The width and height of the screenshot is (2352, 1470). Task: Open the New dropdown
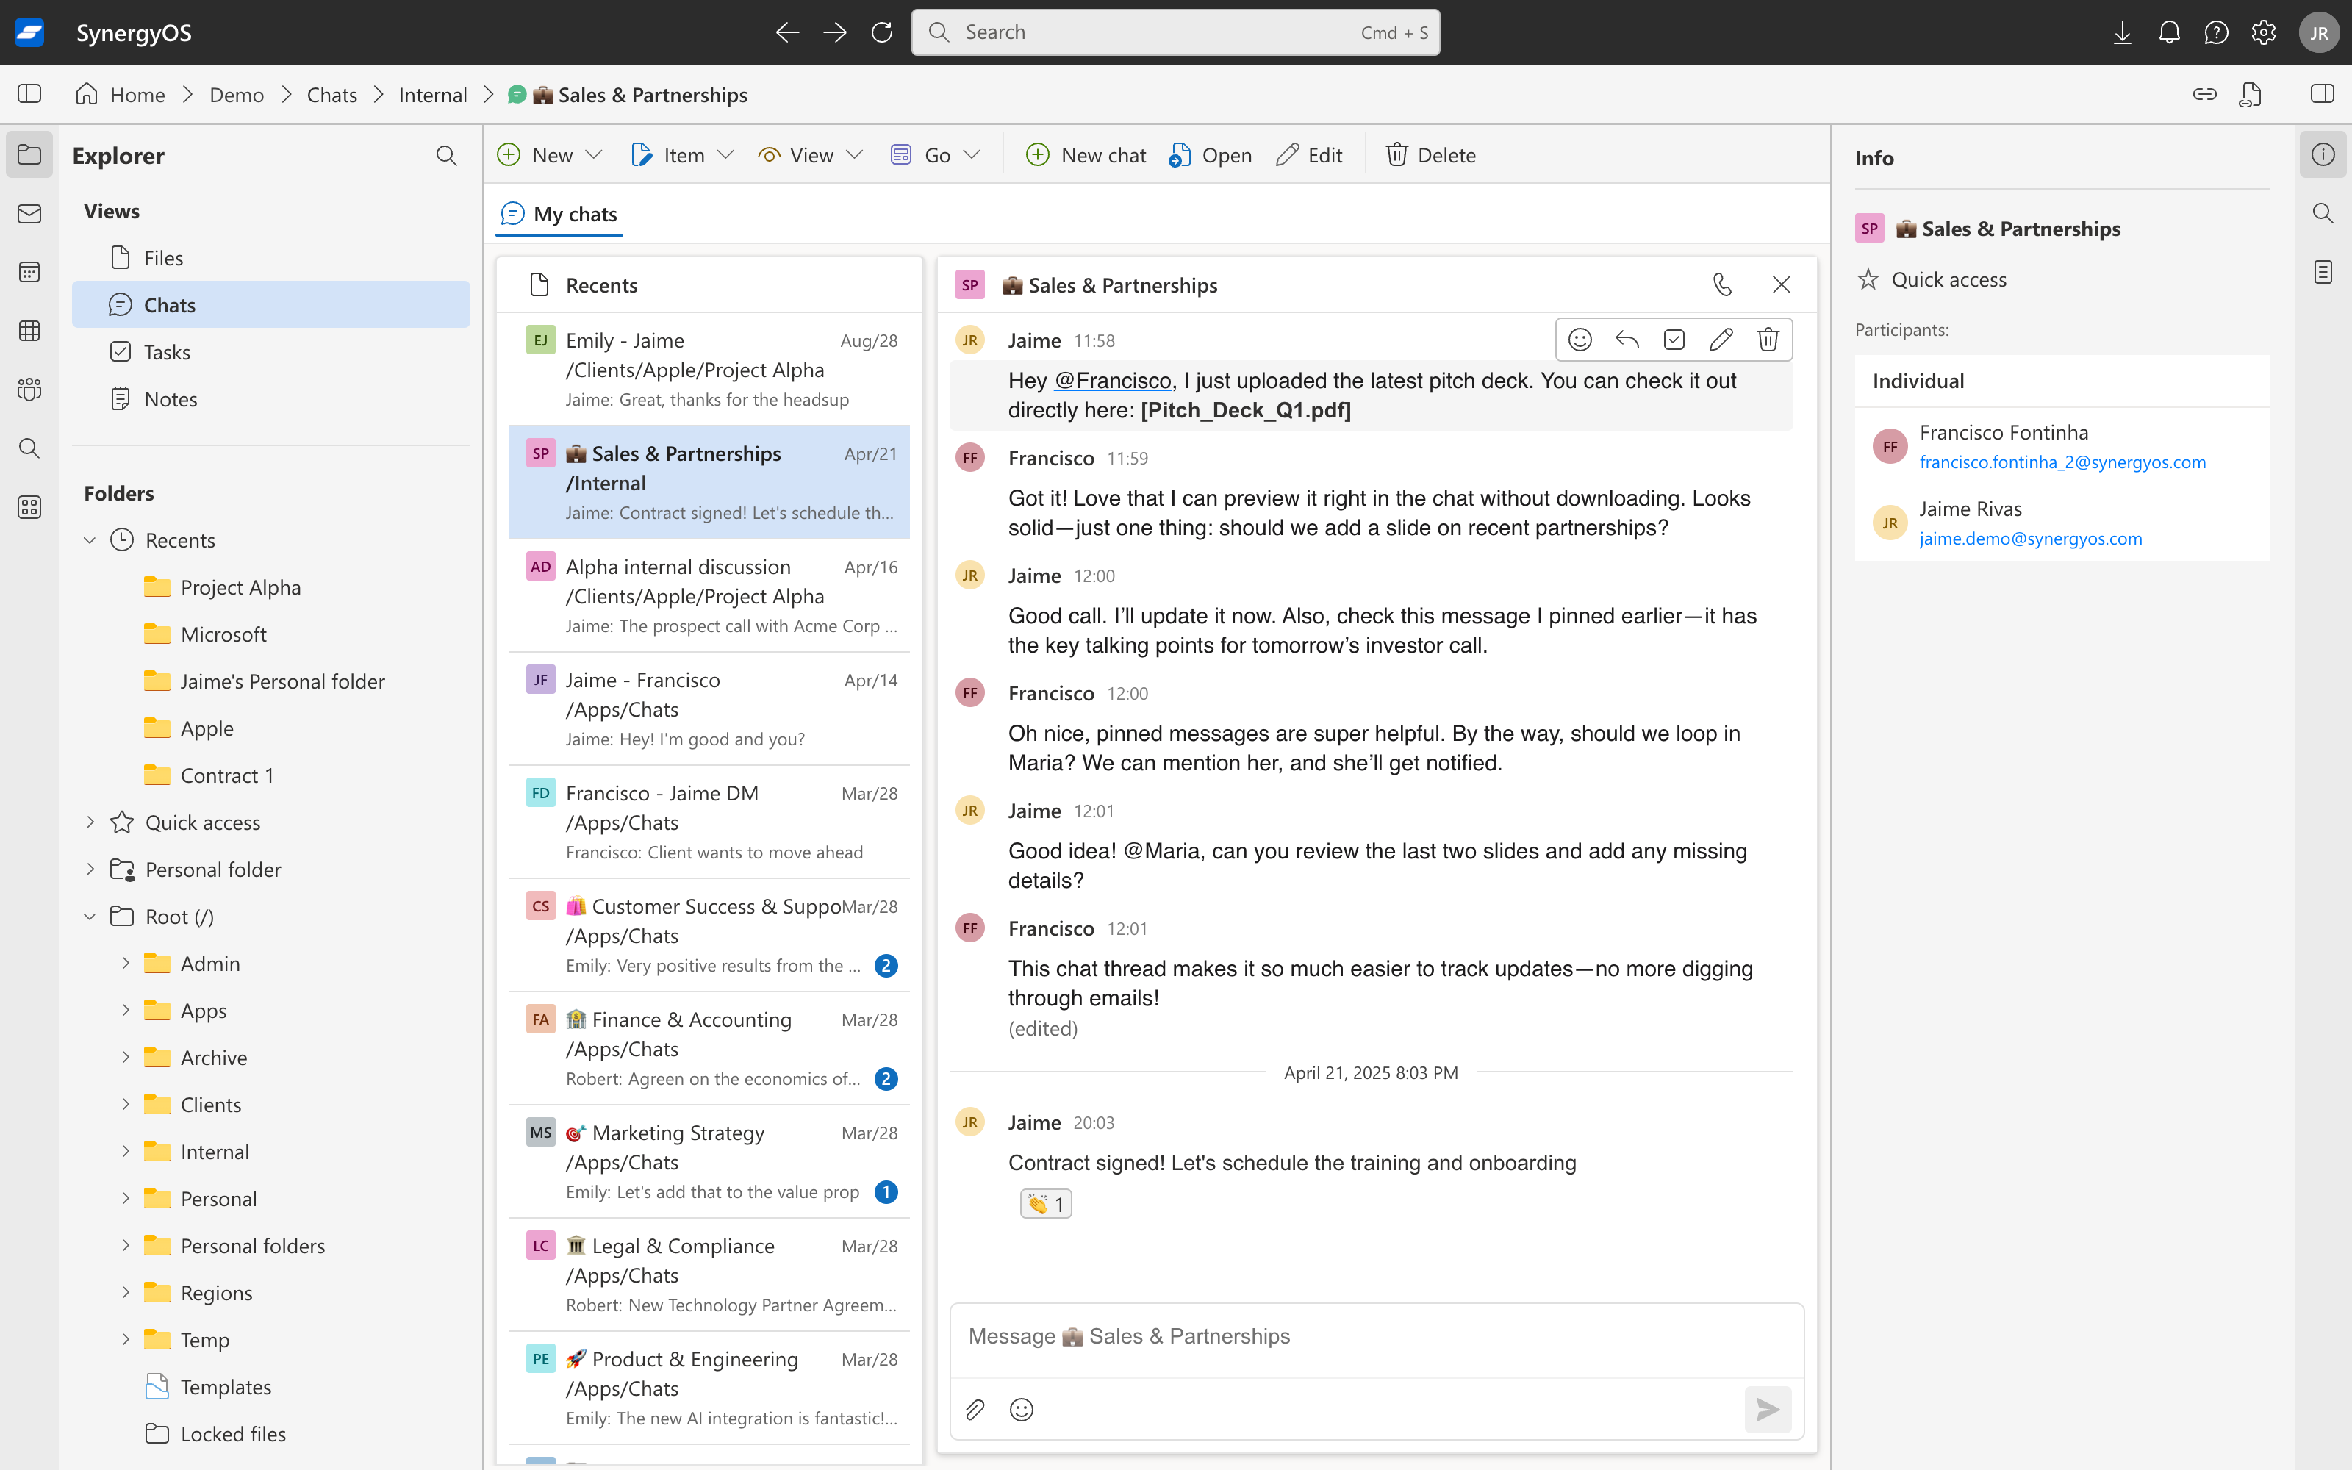point(550,156)
